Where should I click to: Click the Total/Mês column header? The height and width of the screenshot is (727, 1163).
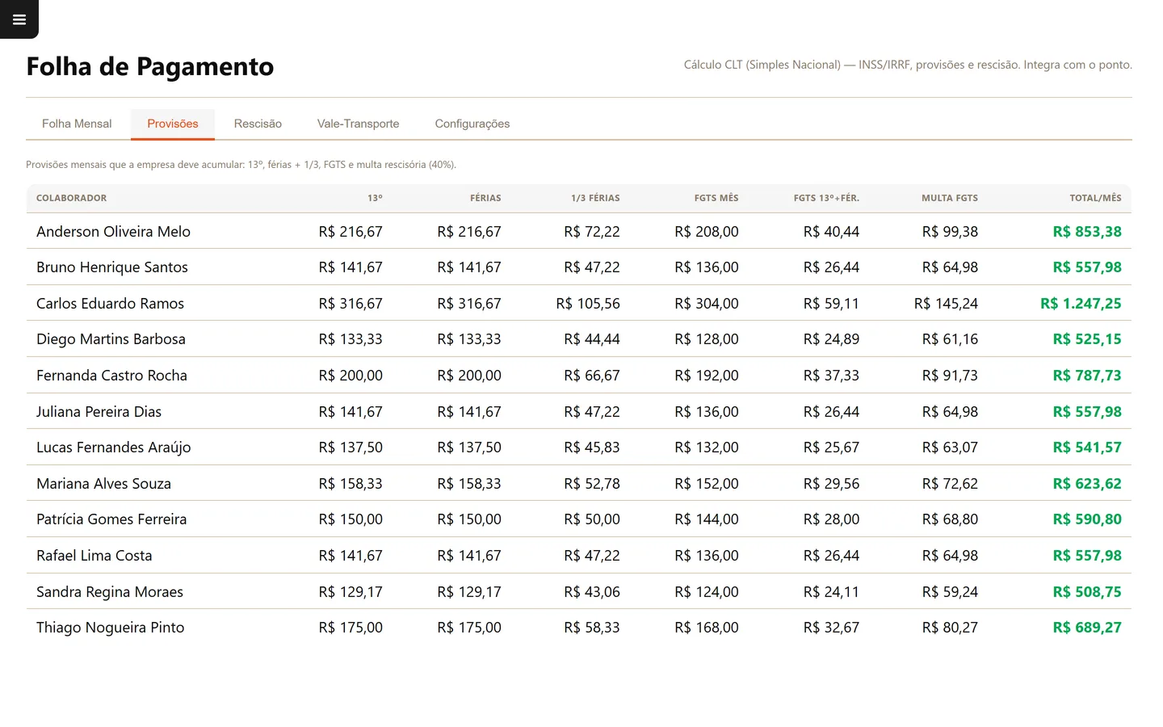tap(1095, 198)
